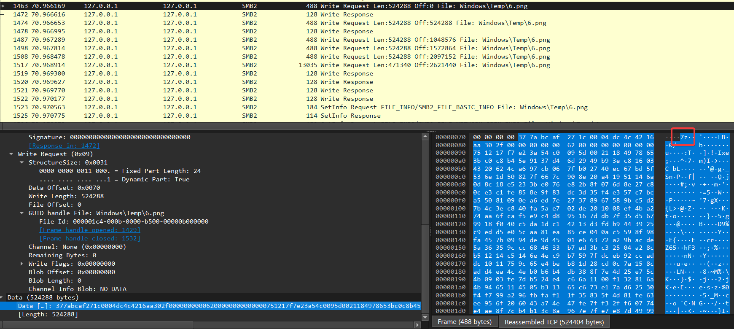The image size is (734, 329).
Task: Expand the Write Flags: 0x00000000 field
Action: [x=22, y=264]
